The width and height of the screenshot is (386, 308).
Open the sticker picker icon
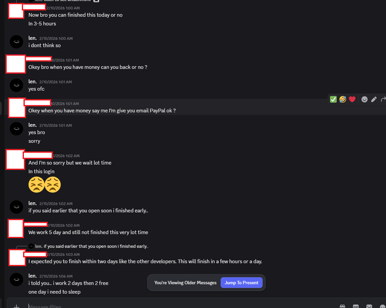tap(369, 306)
